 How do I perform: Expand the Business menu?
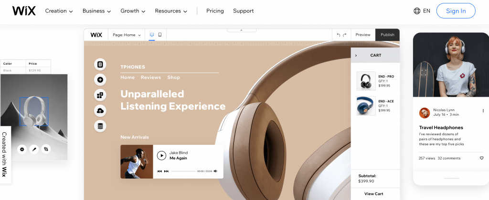pos(96,11)
